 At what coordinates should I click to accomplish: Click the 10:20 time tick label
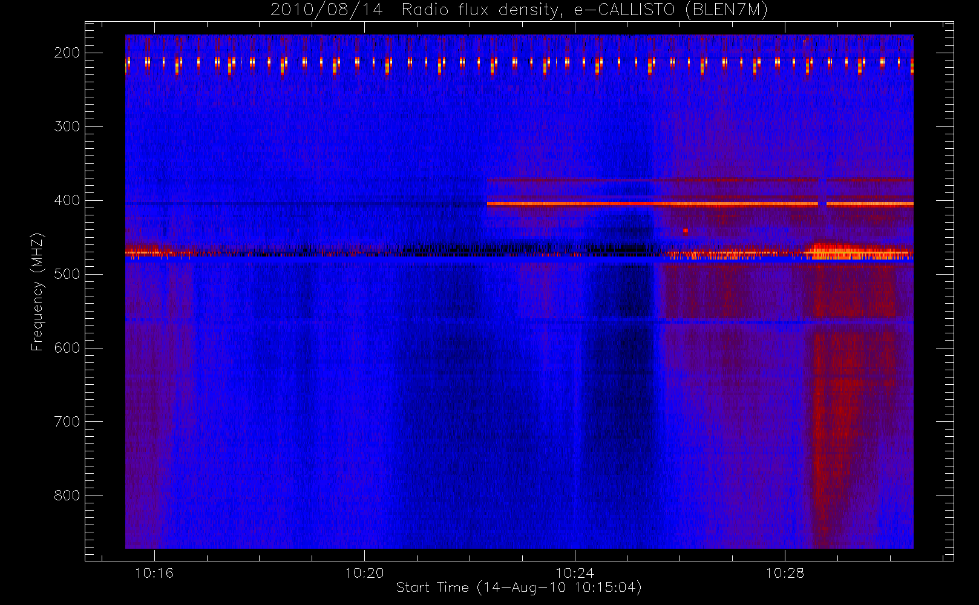(364, 573)
